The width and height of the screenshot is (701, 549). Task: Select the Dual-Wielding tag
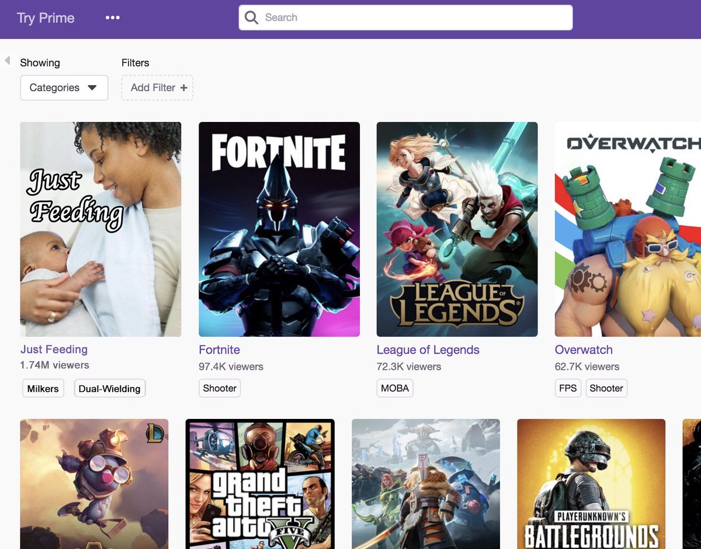pos(109,389)
